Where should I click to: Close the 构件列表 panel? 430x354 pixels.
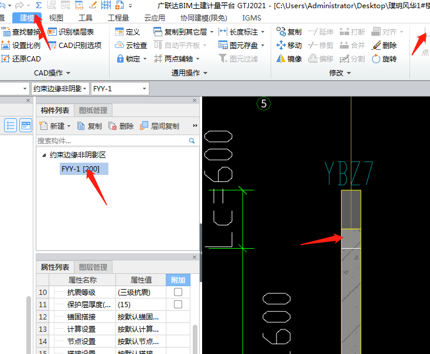(x=194, y=100)
